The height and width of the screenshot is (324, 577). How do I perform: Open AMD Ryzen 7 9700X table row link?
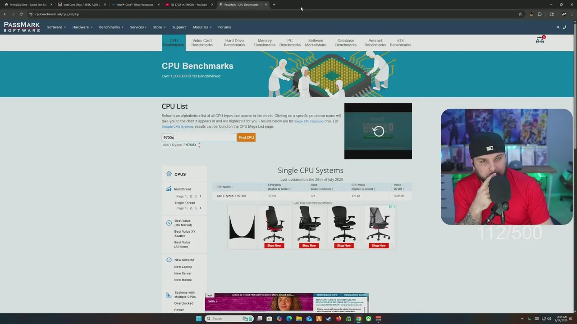(x=231, y=196)
